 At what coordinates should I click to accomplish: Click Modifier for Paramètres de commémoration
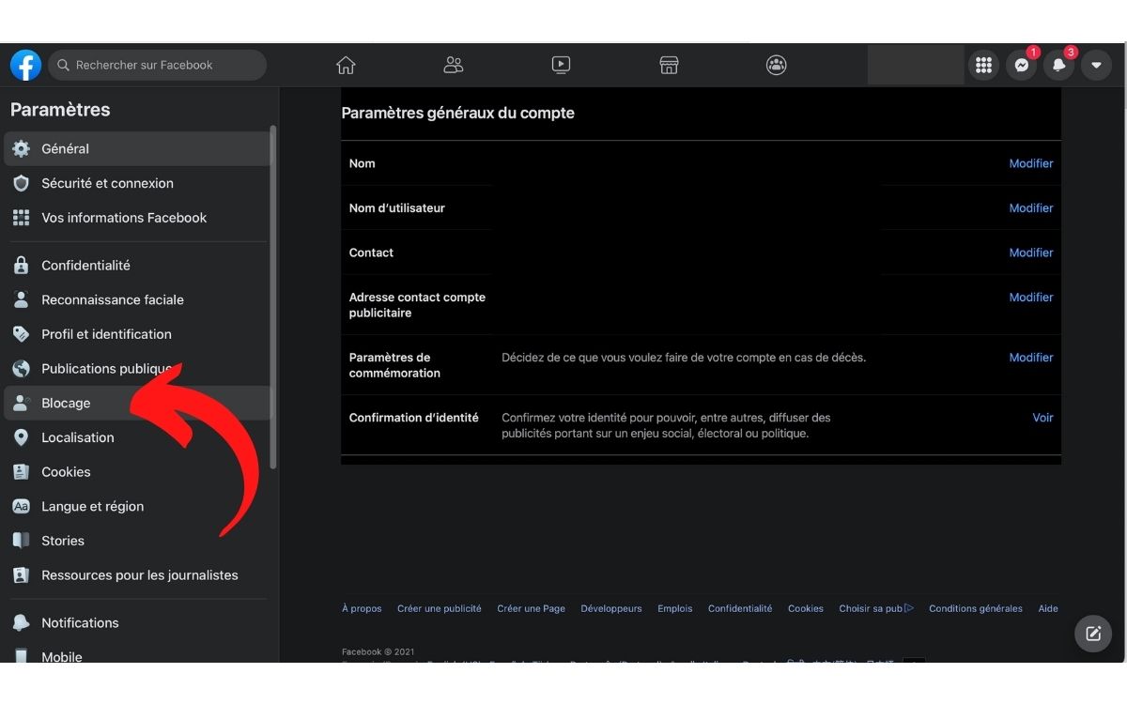(1031, 358)
